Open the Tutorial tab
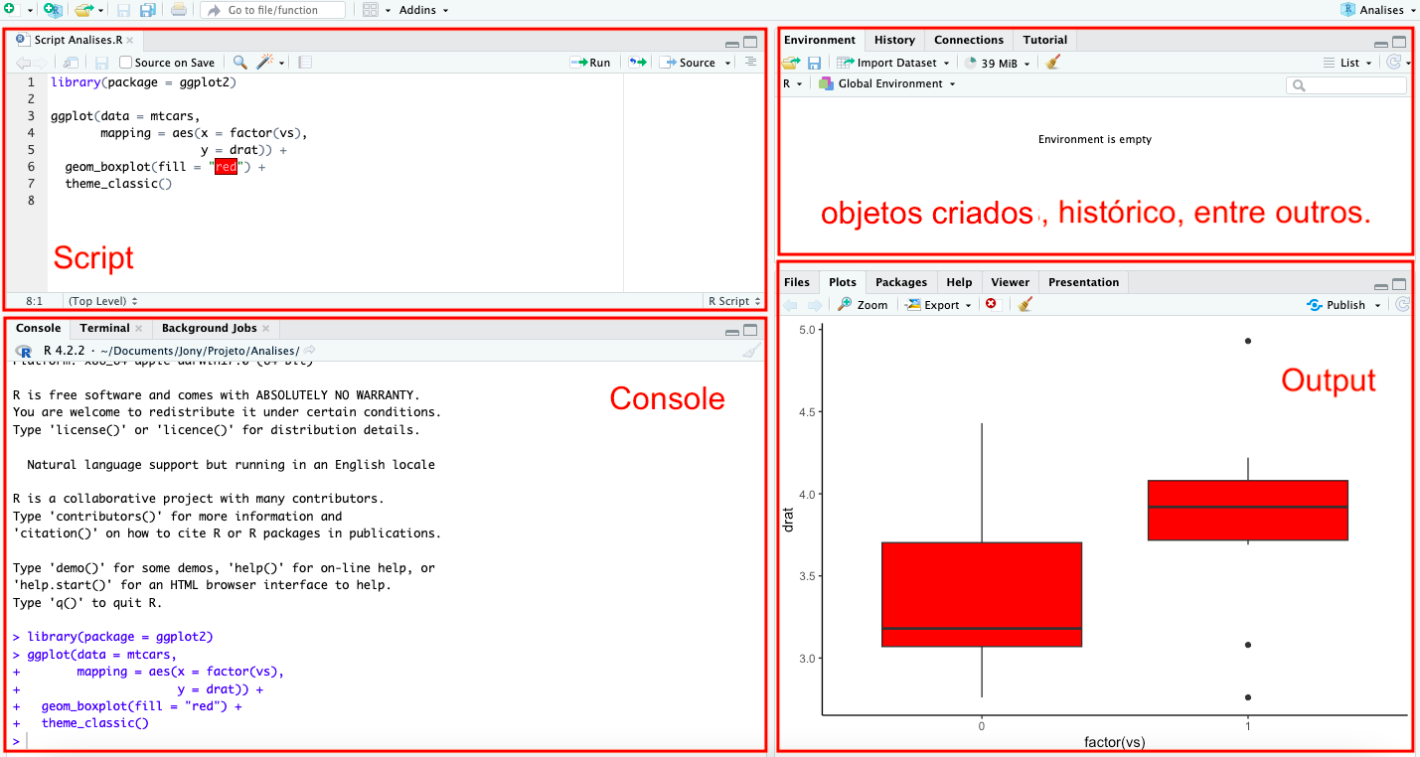 tap(1045, 40)
